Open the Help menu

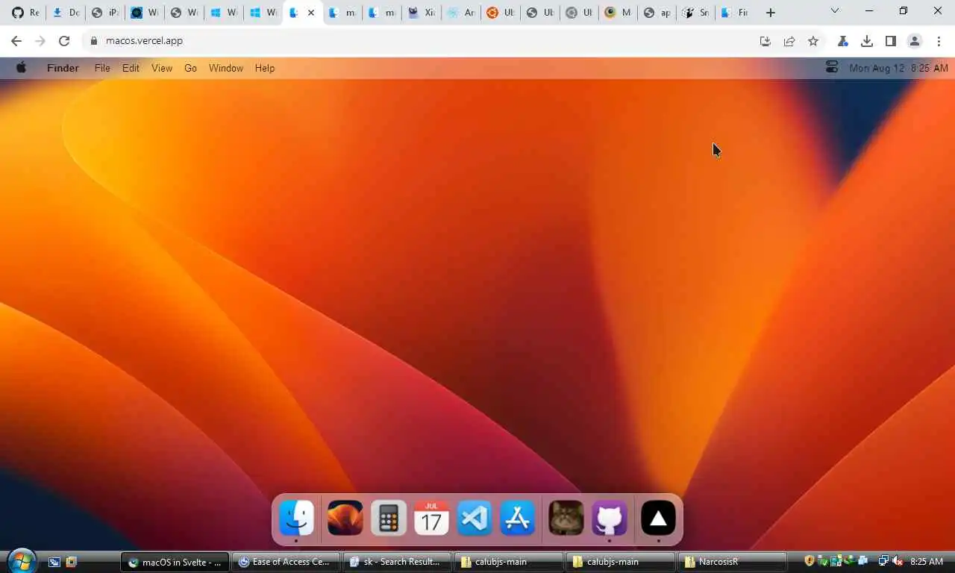tap(265, 68)
